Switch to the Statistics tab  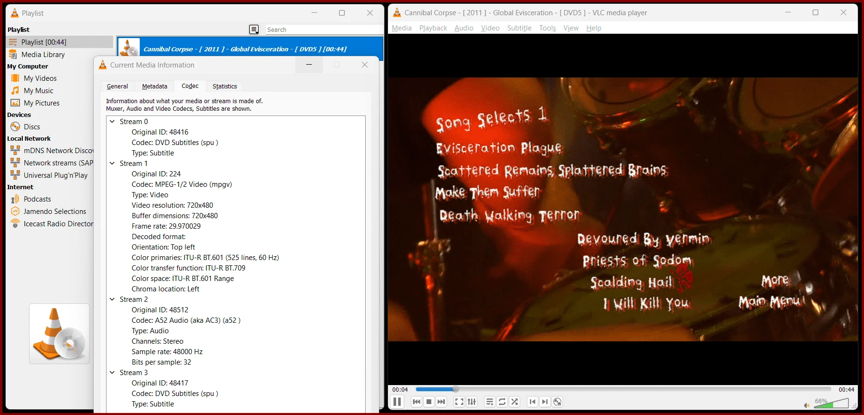click(x=224, y=86)
